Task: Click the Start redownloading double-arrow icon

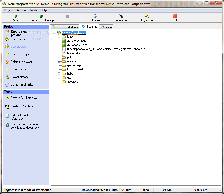Action: (42, 16)
